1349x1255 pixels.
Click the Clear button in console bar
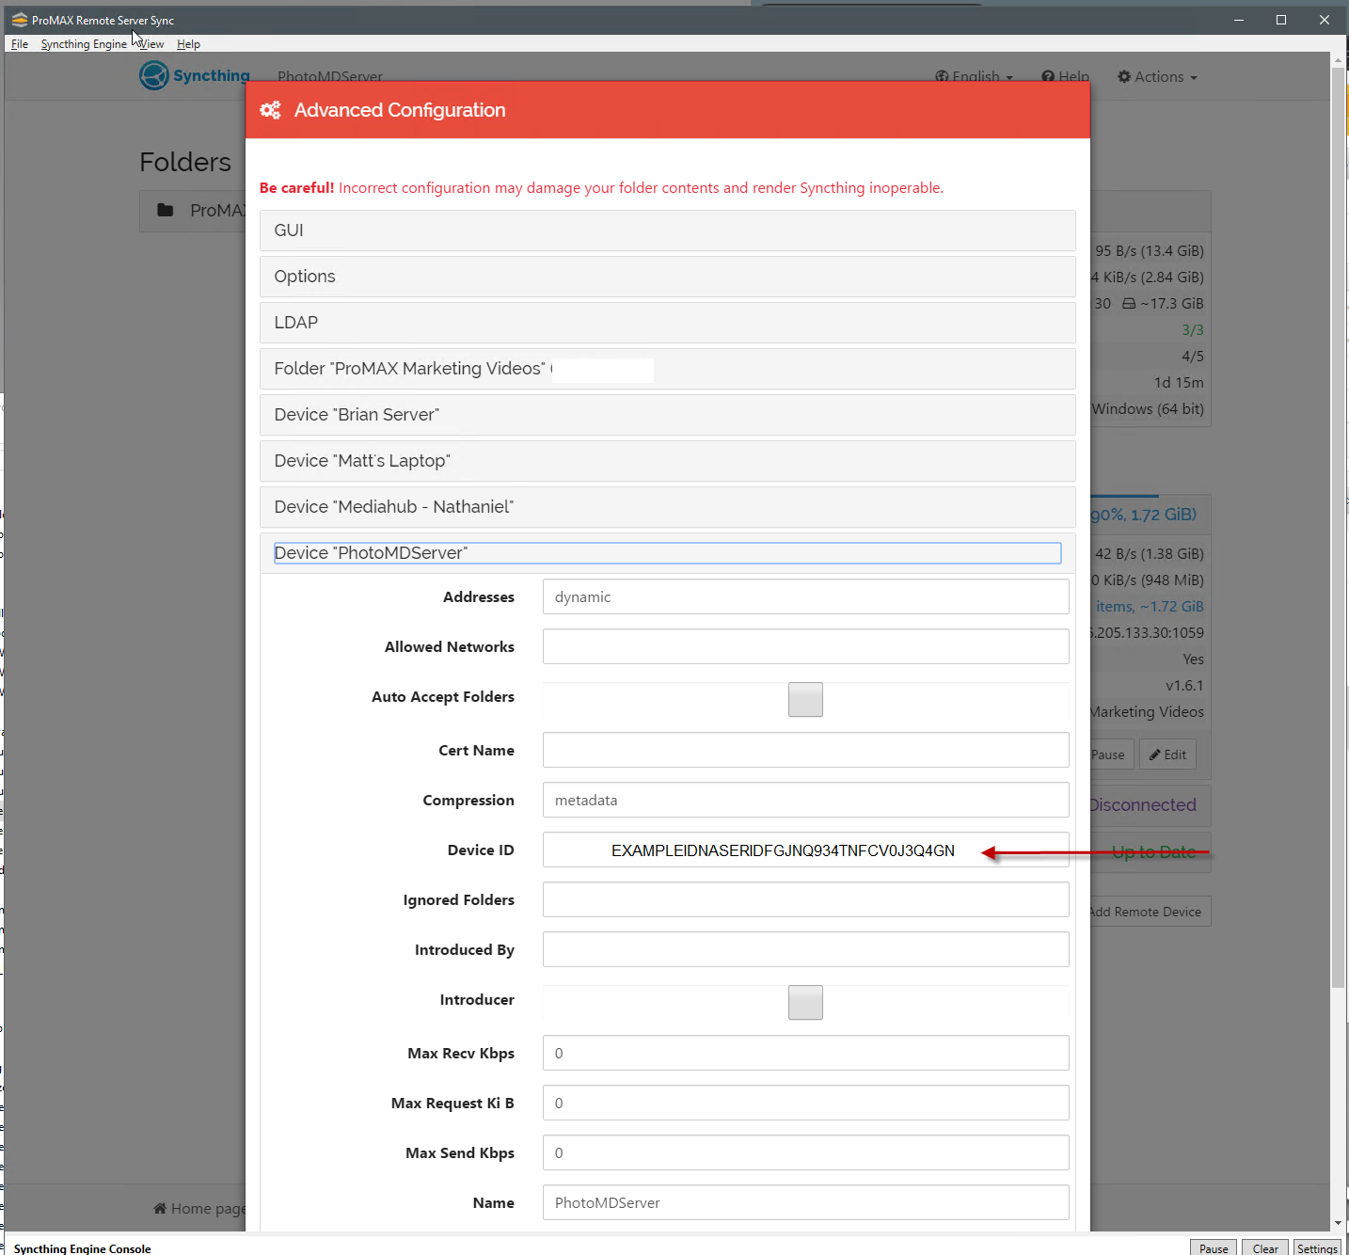(1265, 1247)
